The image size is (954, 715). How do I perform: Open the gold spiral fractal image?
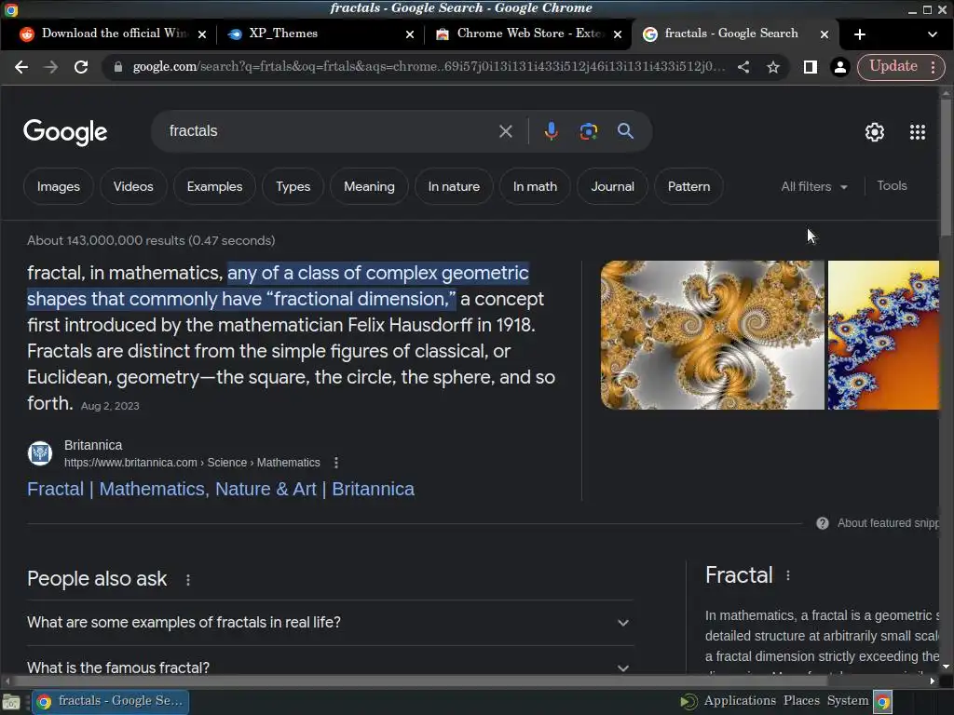pos(713,335)
